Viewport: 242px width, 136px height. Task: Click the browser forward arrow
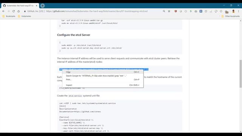8,11
